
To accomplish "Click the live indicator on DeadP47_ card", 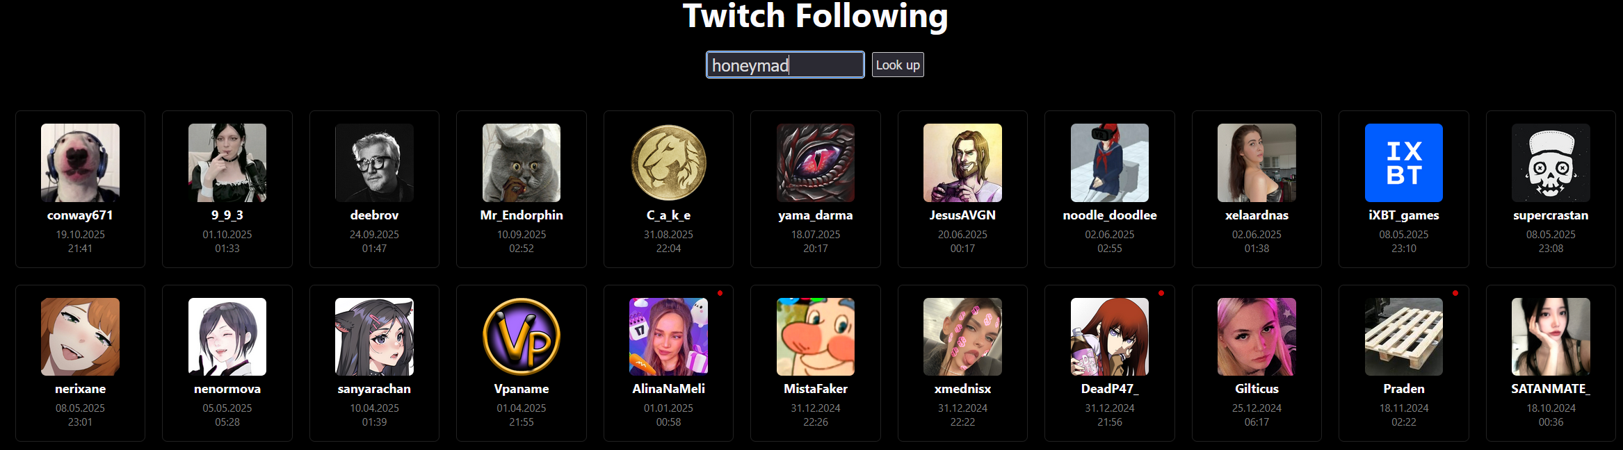I will coord(1161,293).
